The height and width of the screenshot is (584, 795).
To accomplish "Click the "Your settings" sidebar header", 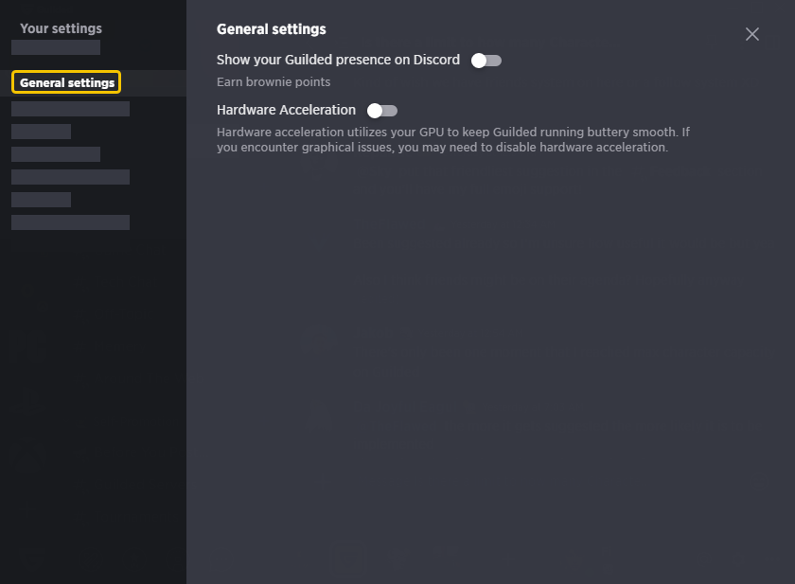I will tap(61, 28).
